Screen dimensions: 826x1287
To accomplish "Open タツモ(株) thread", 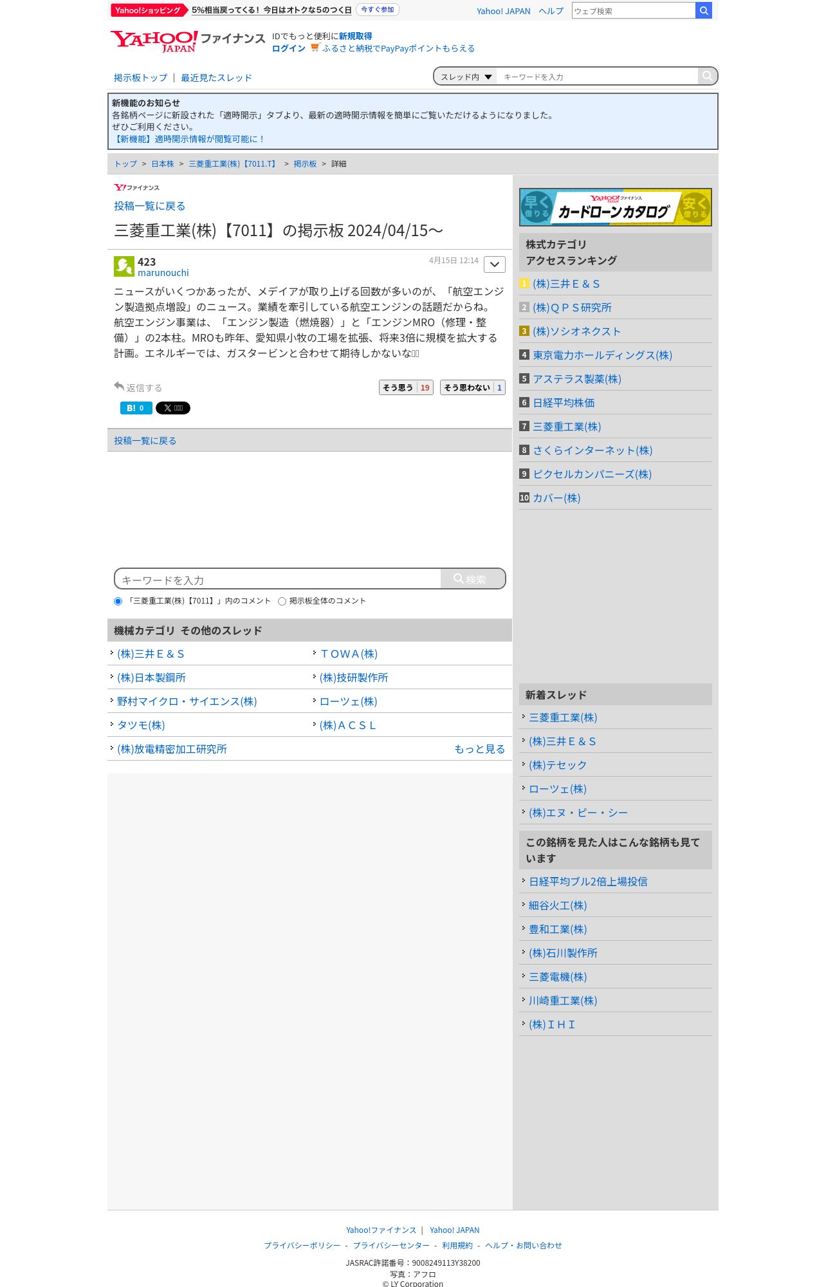I will pos(141,725).
